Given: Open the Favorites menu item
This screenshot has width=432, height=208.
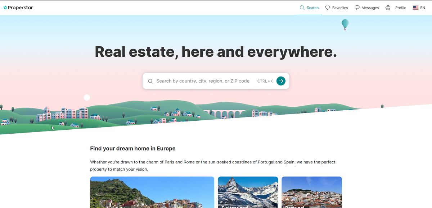Looking at the screenshot, I should tap(337, 8).
